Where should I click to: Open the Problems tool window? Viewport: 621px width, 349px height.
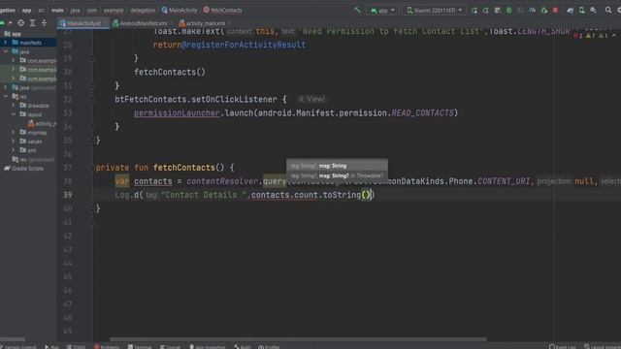[107, 347]
